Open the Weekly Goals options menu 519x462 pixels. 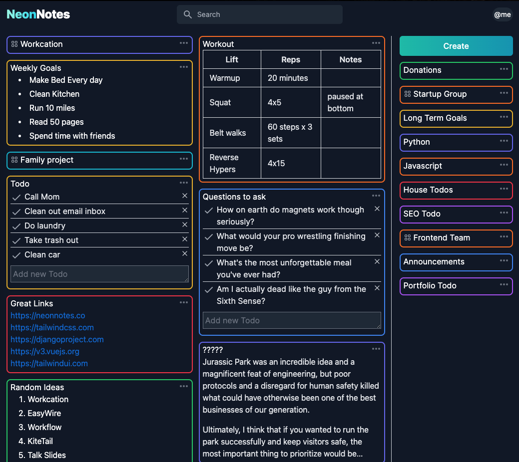point(184,67)
